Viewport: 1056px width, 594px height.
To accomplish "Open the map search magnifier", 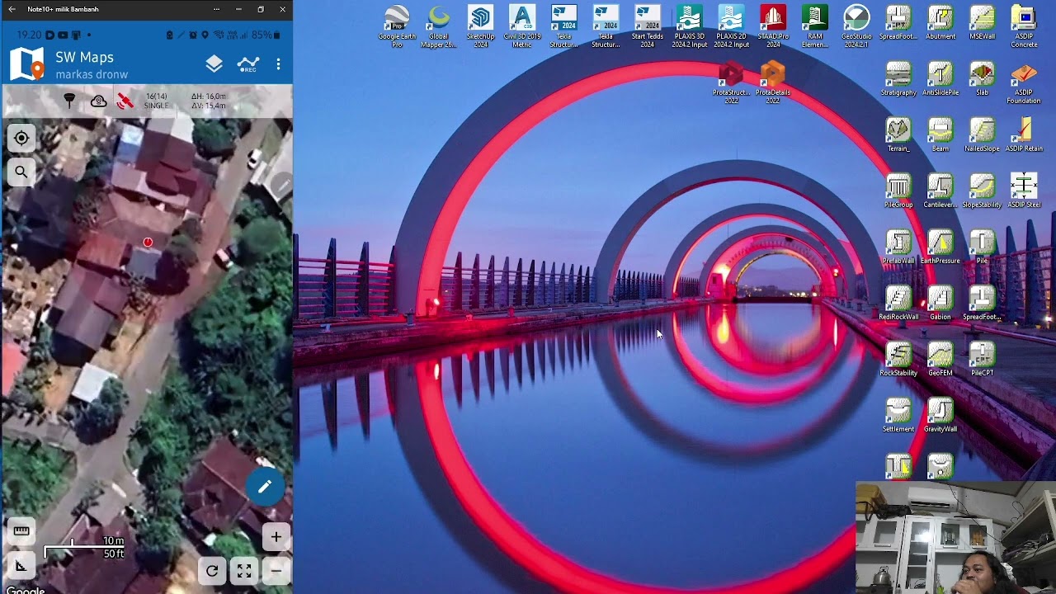I will (x=21, y=172).
